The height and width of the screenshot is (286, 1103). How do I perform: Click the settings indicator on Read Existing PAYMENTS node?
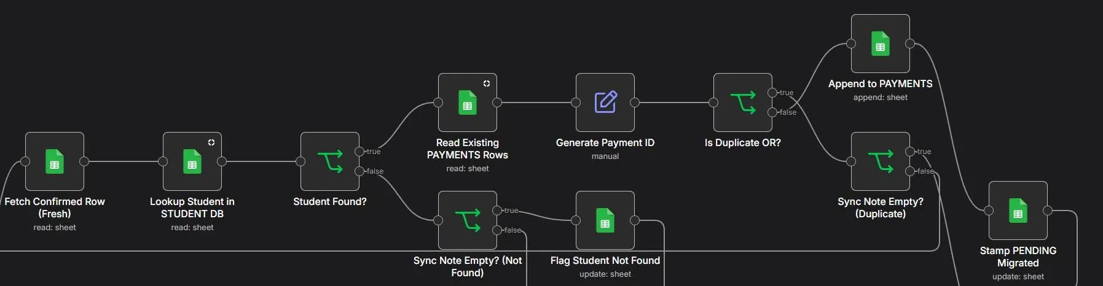point(487,83)
